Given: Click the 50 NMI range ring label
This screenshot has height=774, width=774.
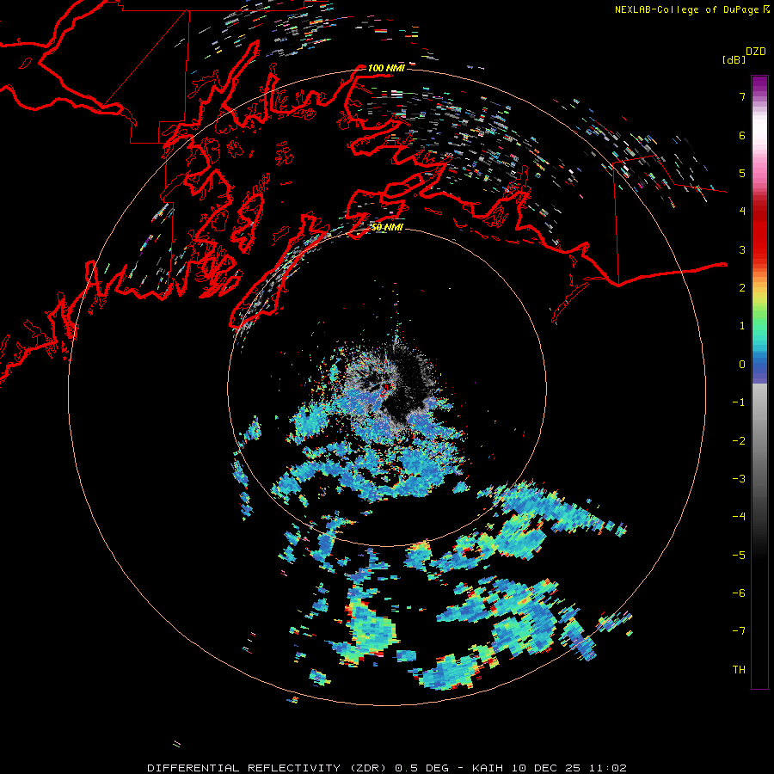Looking at the screenshot, I should [387, 227].
